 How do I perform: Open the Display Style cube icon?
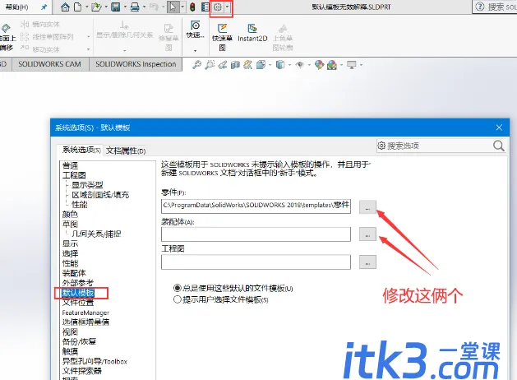(280, 65)
